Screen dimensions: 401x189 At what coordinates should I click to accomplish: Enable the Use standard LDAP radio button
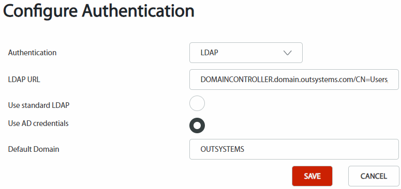(x=197, y=103)
